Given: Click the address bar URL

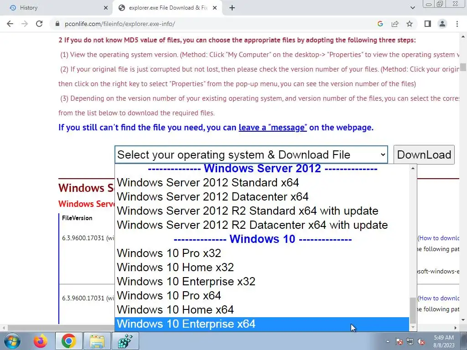Looking at the screenshot, I should tap(120, 24).
